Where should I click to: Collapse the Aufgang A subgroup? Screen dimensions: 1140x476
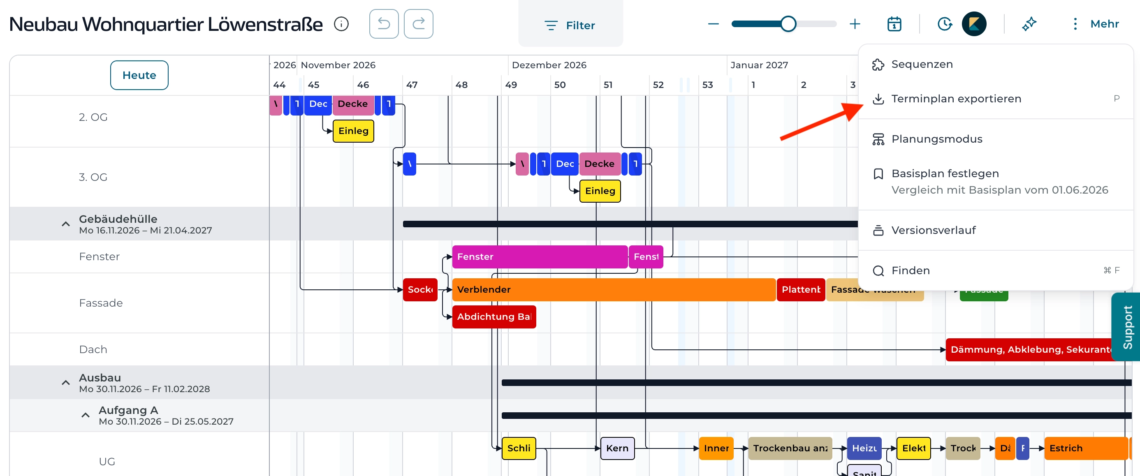[x=86, y=416]
